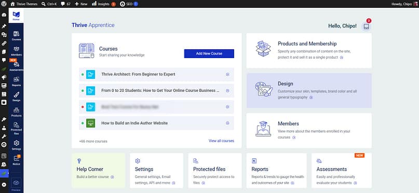Click arrow after Build a better course
The height and width of the screenshot is (193, 419).
coord(113,177)
